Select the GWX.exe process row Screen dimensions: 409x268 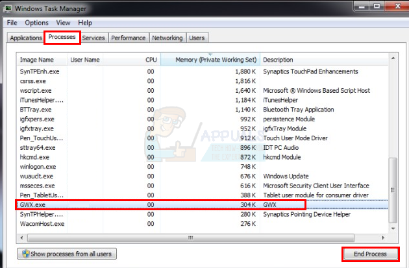coord(203,204)
